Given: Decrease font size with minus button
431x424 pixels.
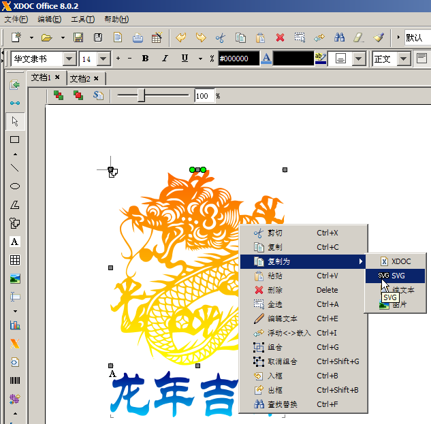Looking at the screenshot, I should click(130, 59).
